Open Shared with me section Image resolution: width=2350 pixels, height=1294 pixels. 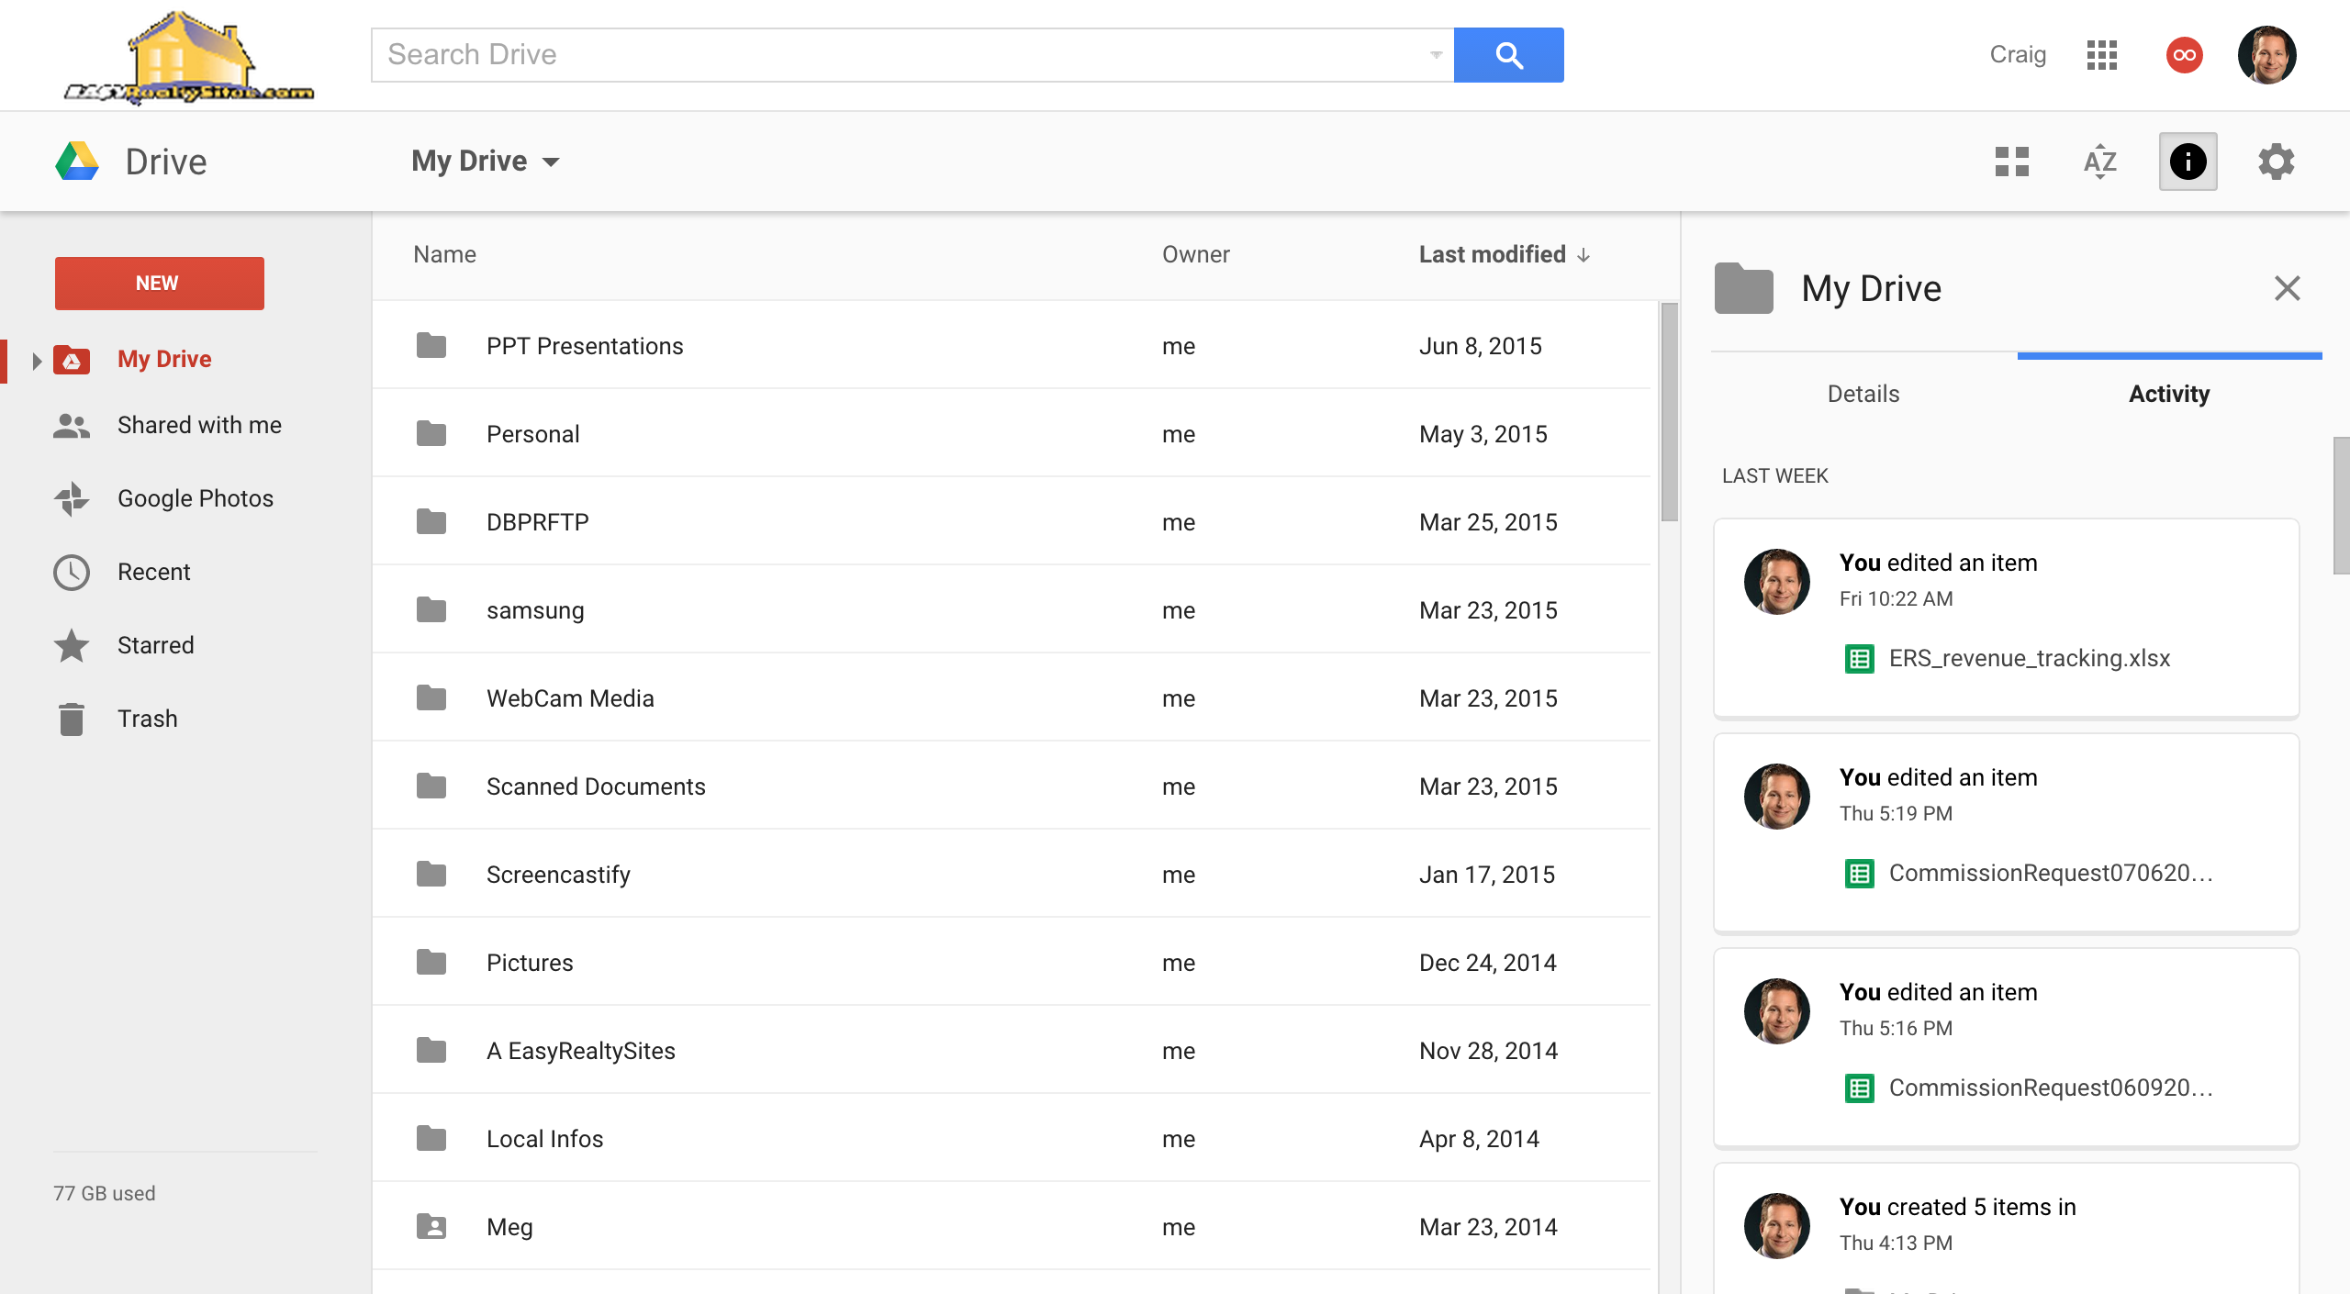(199, 424)
